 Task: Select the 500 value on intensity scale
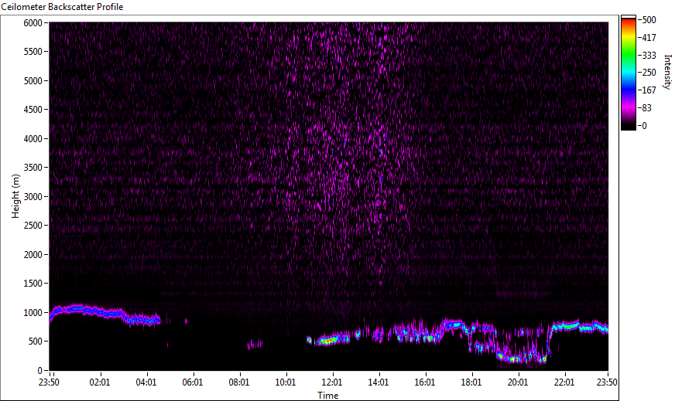coord(649,20)
